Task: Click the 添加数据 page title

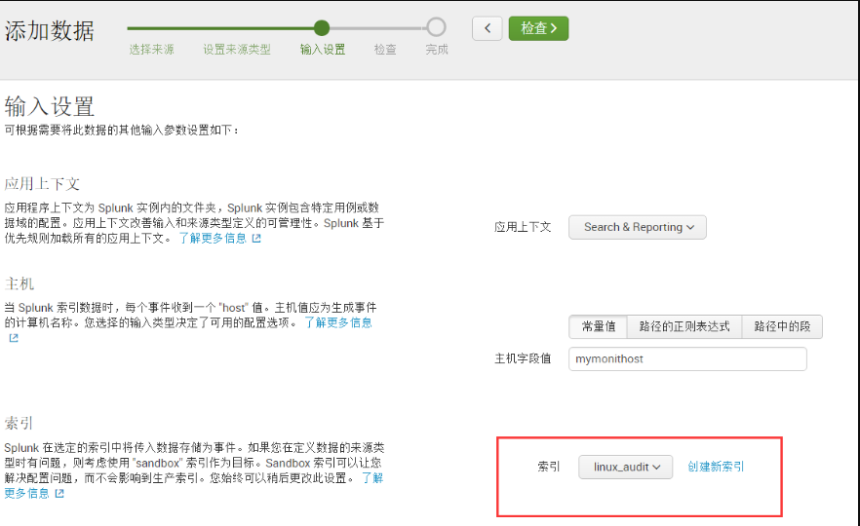Action: (50, 31)
